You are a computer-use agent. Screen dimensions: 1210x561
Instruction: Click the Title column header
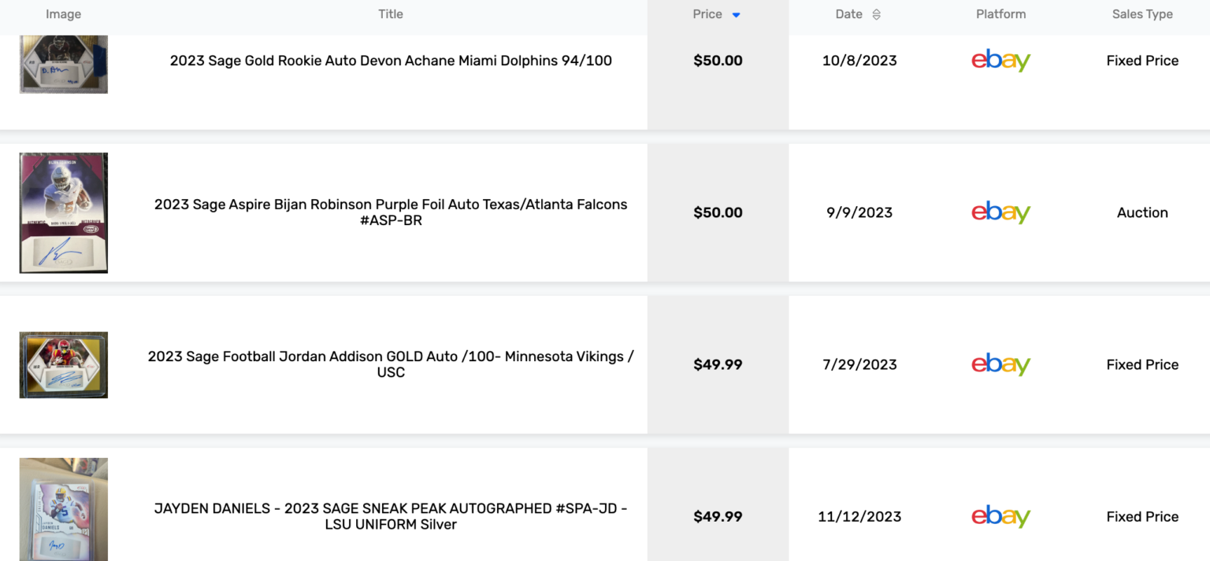coord(391,14)
